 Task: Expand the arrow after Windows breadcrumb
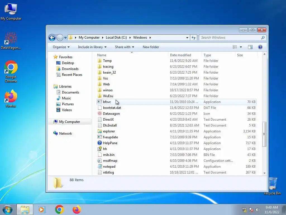150,38
